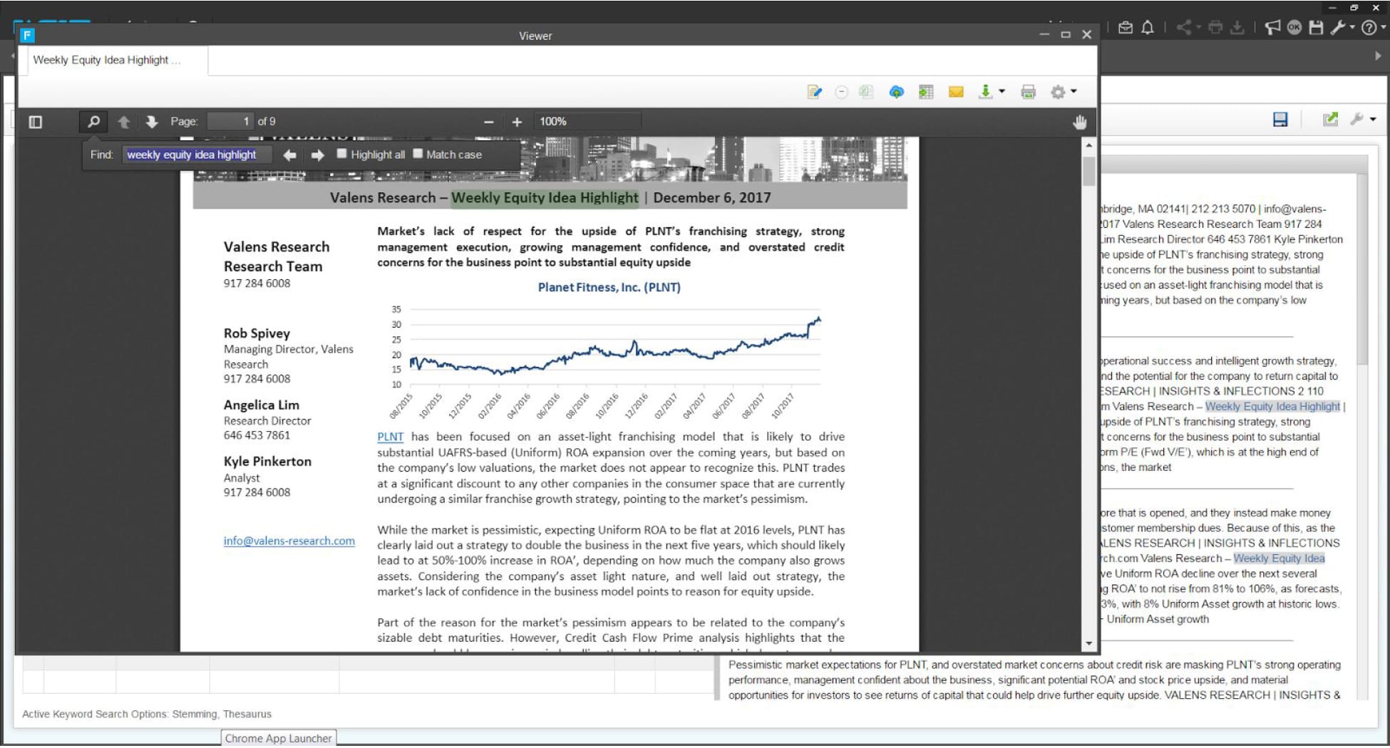Find next match right arrow
Screen dimensions: 1390x748
pos(318,155)
